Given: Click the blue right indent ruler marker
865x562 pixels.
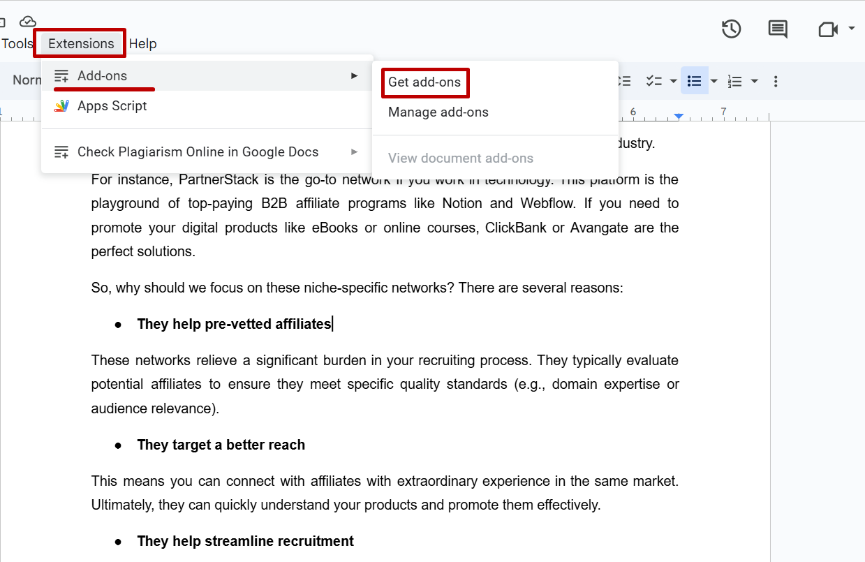Looking at the screenshot, I should point(678,115).
